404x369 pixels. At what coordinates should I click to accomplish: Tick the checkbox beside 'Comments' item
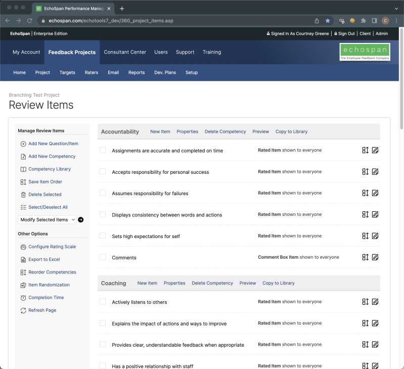(x=103, y=257)
